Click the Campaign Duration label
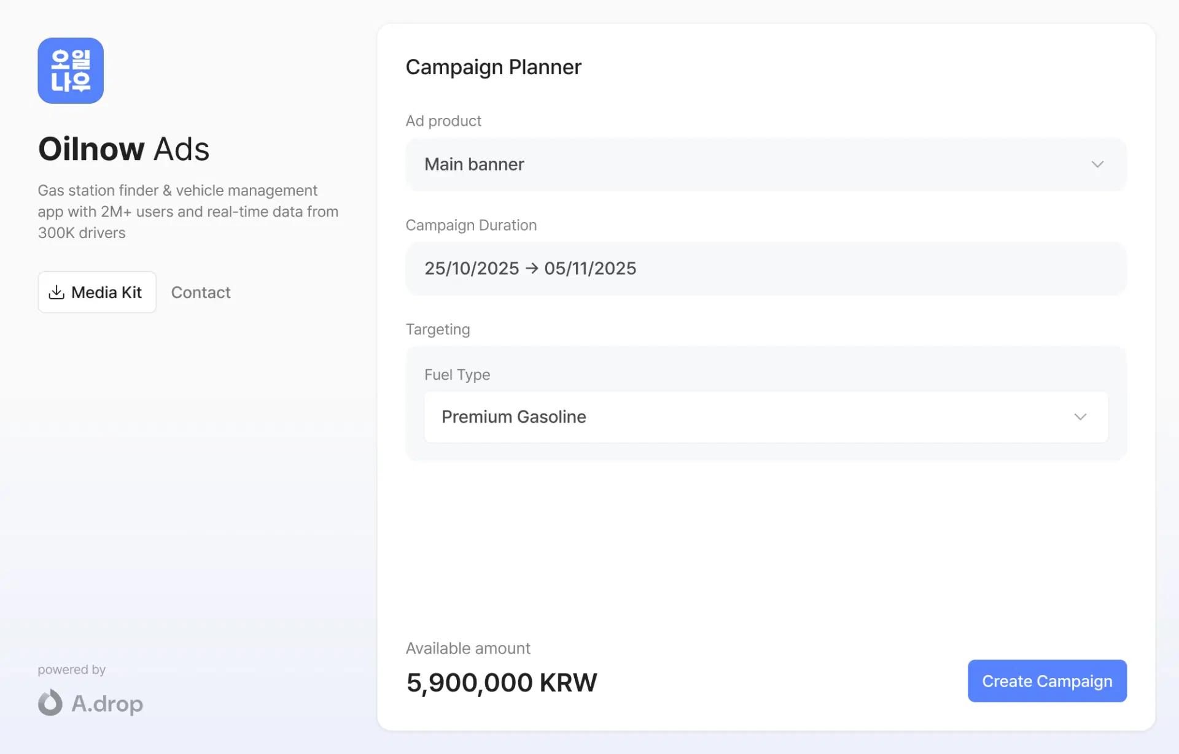 click(471, 225)
